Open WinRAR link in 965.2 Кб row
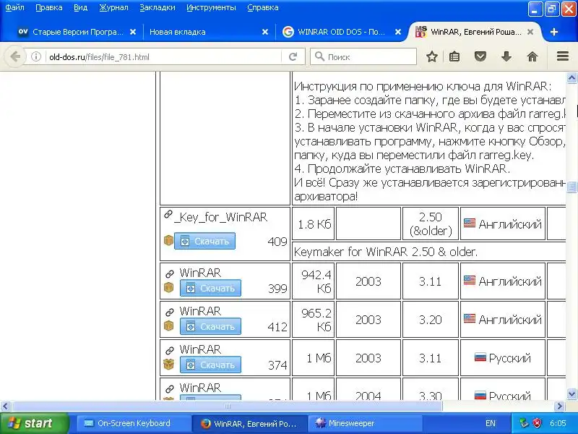This screenshot has width=578, height=434. (x=200, y=311)
